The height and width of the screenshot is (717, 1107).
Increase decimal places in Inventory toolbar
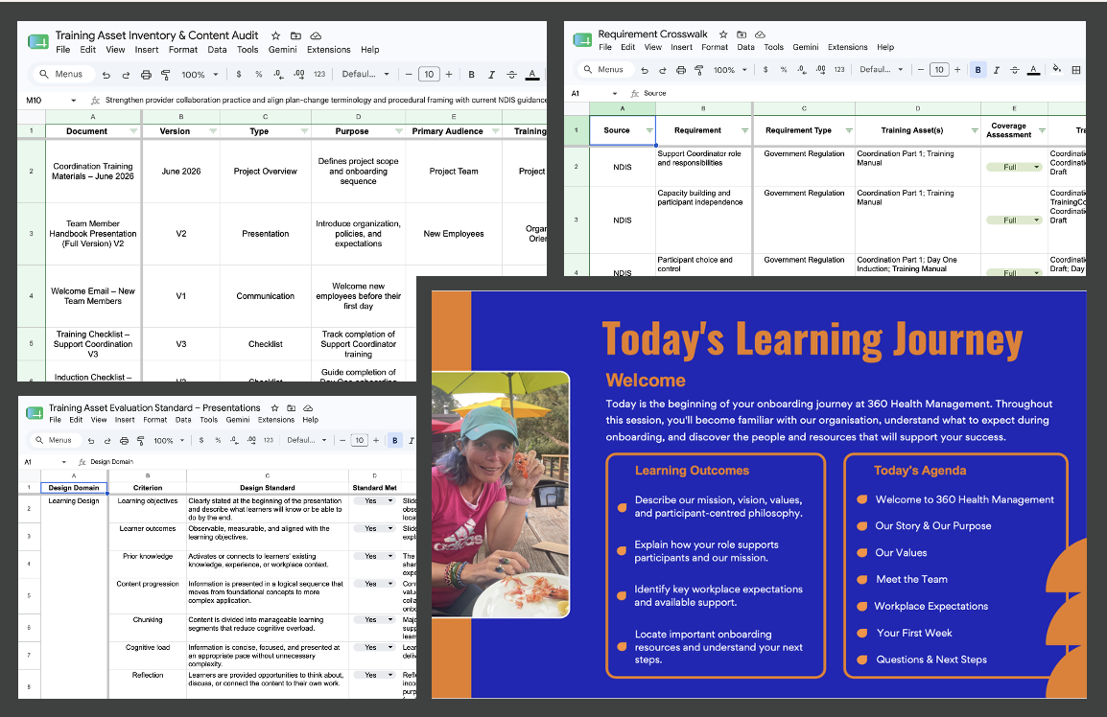tap(298, 74)
